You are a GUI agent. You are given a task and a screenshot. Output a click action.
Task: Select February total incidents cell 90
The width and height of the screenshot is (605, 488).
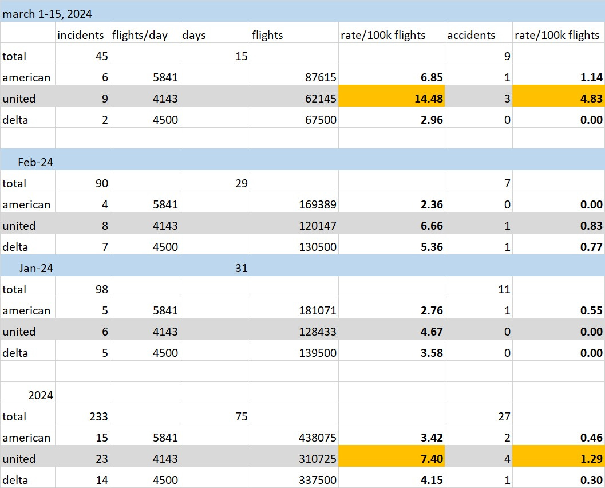tap(82, 180)
